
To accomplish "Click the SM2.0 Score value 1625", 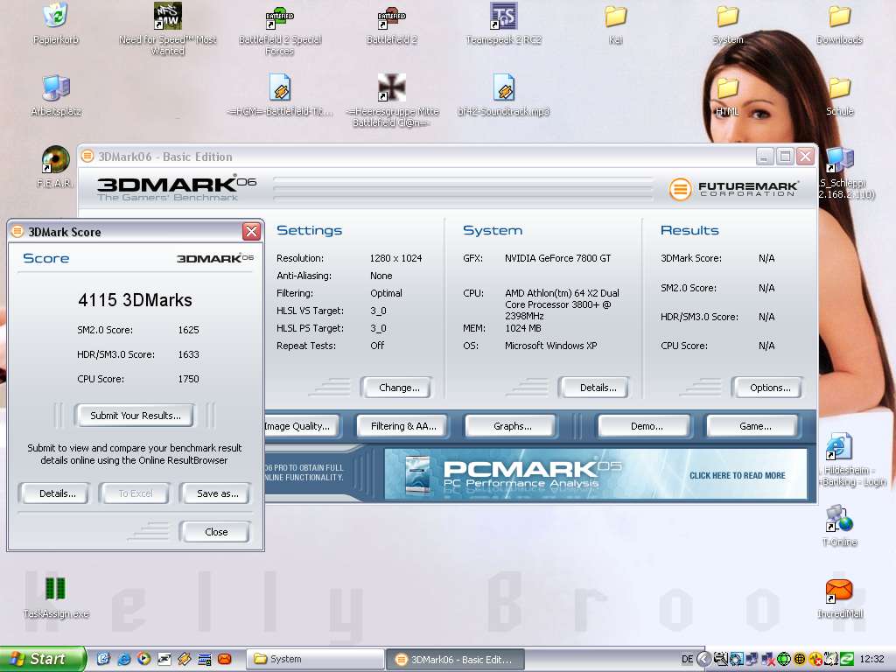I will (x=188, y=330).
